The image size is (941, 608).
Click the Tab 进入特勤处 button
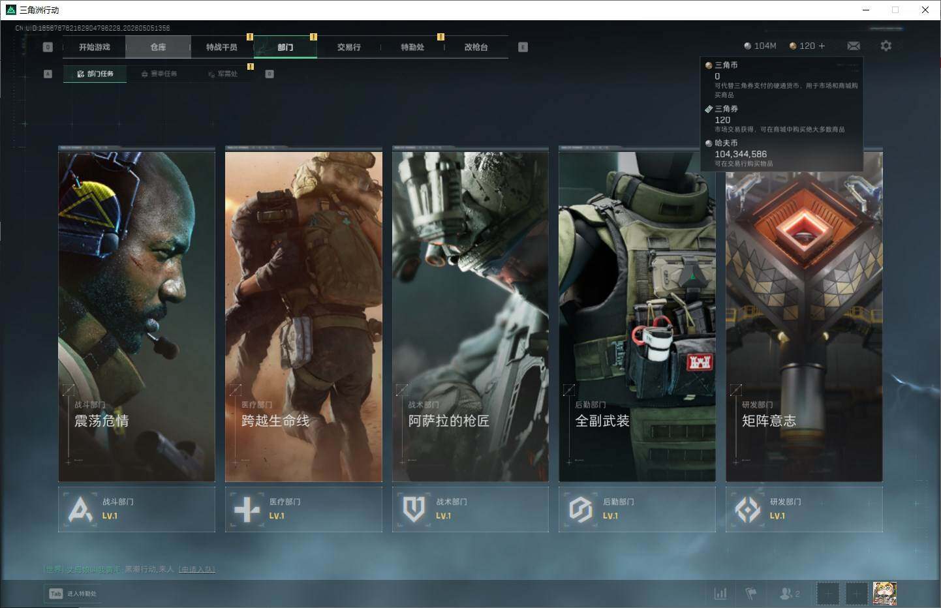pyautogui.click(x=72, y=594)
